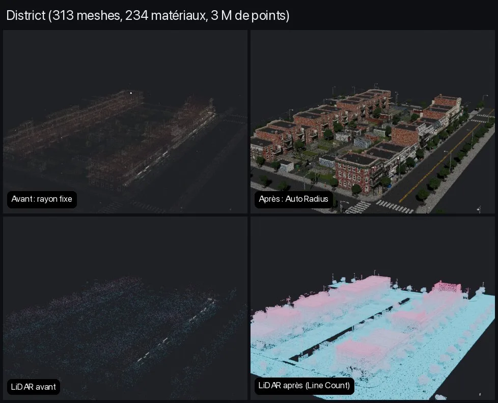The image size is (498, 403).
Task: Open the 'Après : Auto Radius' district render
Action: tap(373, 121)
